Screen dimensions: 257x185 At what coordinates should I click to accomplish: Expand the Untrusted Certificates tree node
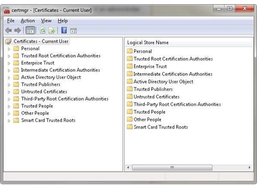9,92
